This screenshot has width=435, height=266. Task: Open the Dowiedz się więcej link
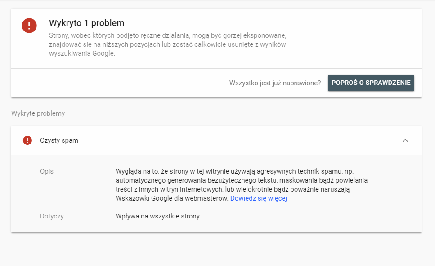click(x=258, y=198)
